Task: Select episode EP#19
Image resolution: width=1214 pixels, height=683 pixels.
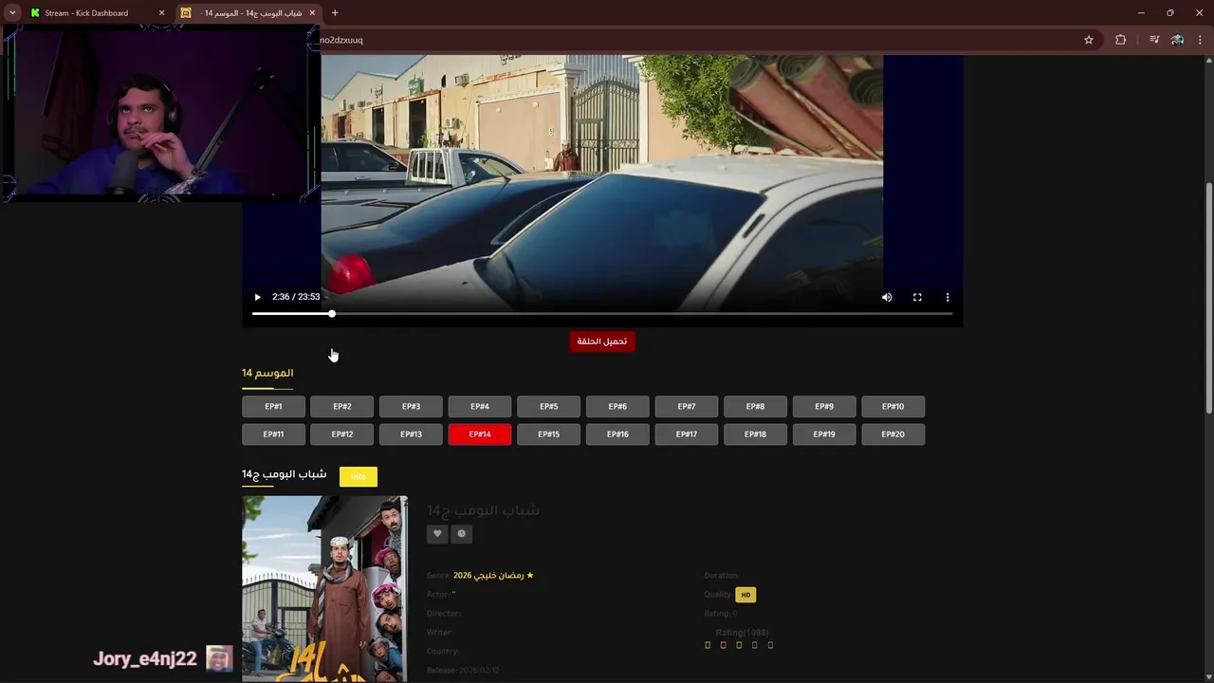Action: click(824, 434)
